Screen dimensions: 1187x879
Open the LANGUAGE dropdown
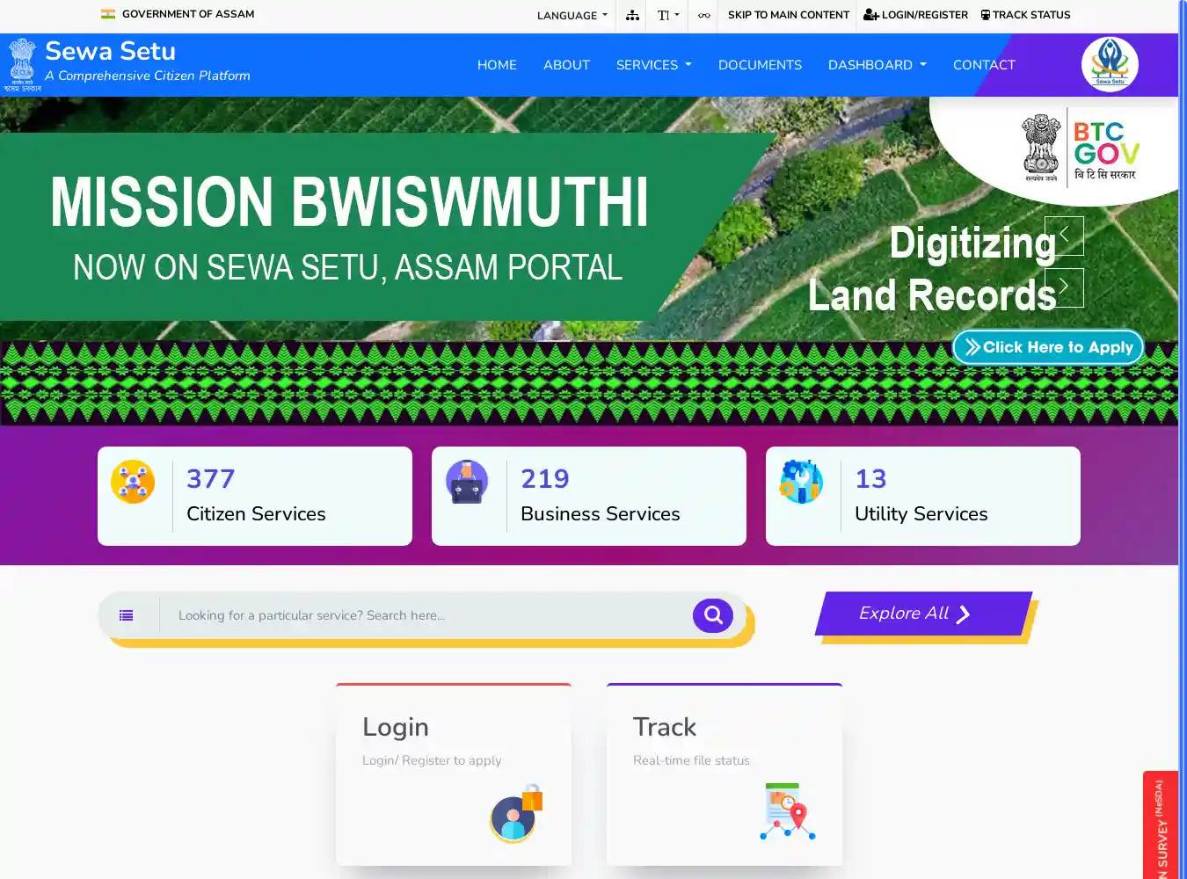[x=572, y=15]
